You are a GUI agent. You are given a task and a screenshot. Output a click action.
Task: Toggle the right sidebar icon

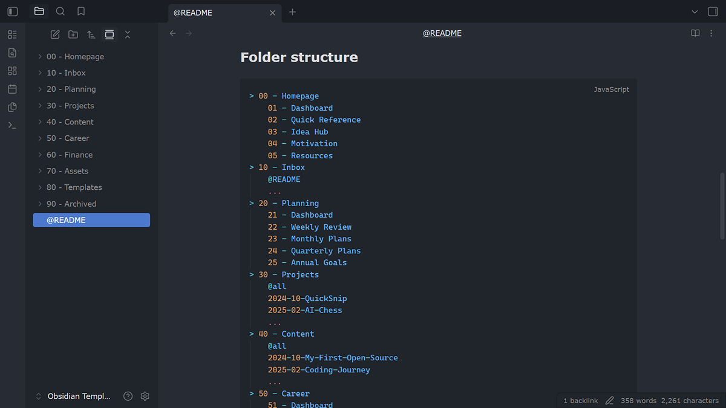(x=713, y=11)
